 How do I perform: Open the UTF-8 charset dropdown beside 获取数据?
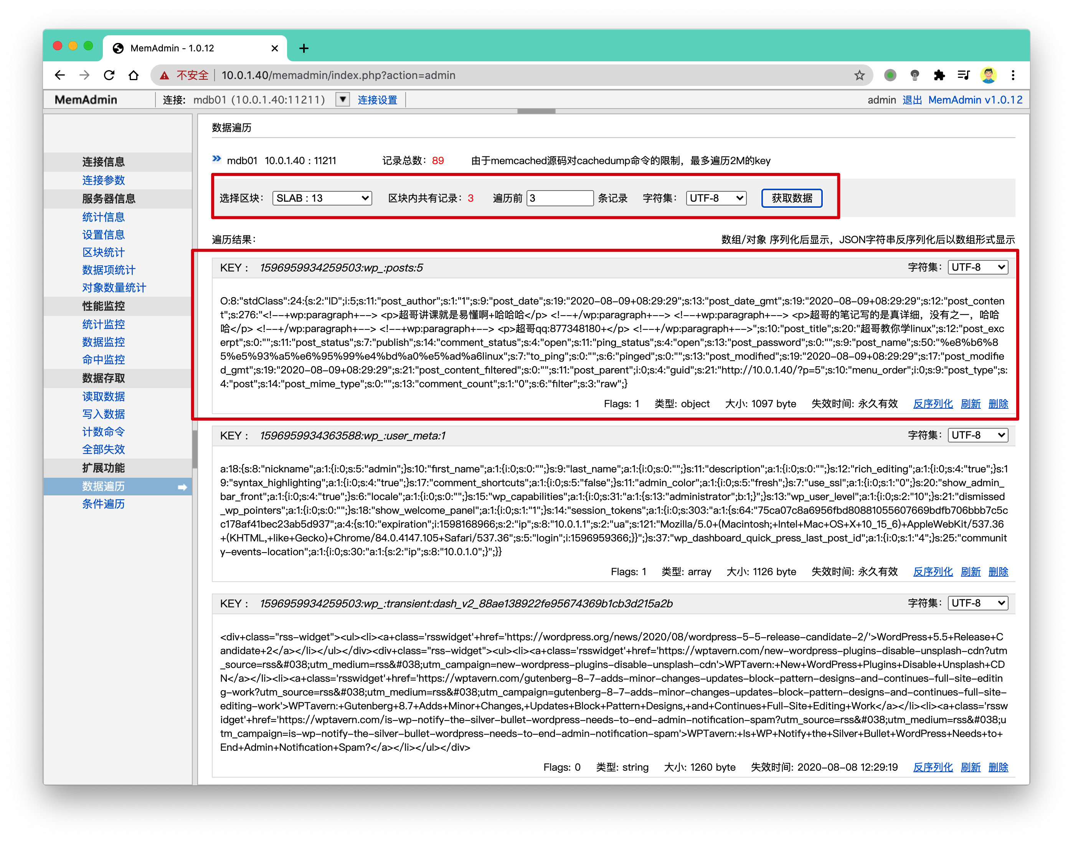pyautogui.click(x=716, y=198)
